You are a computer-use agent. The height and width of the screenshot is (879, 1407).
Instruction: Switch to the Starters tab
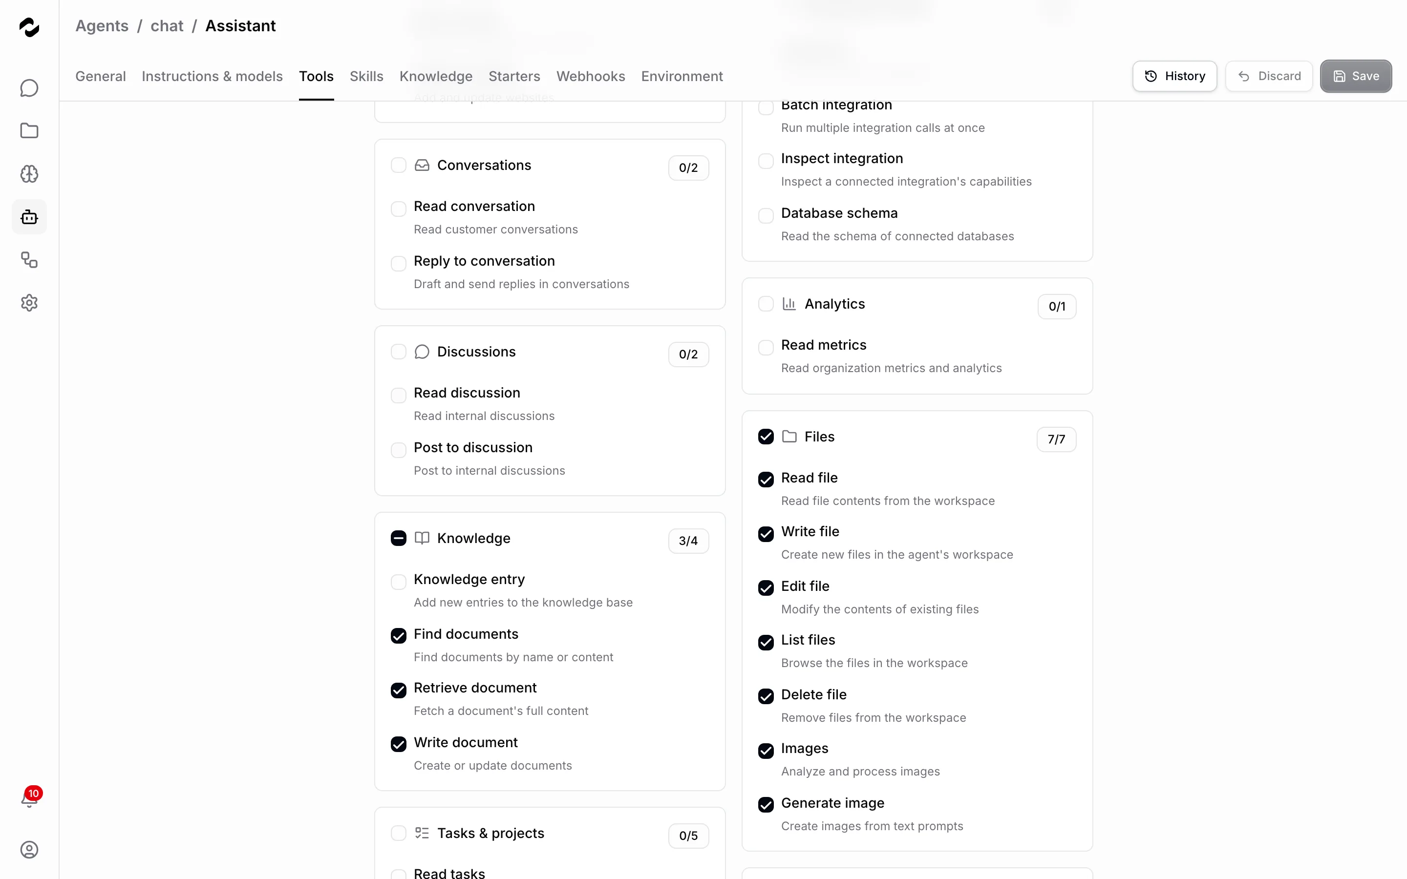tap(514, 76)
